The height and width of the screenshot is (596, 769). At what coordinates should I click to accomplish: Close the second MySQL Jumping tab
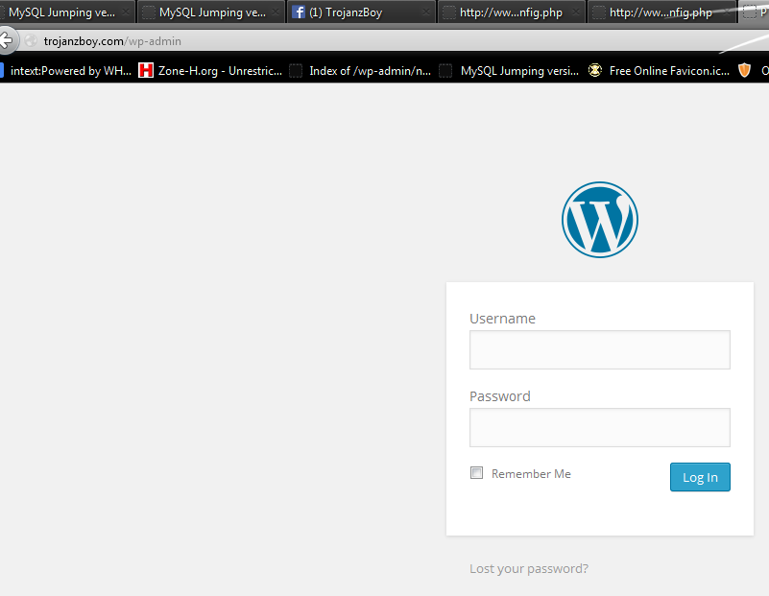point(276,13)
